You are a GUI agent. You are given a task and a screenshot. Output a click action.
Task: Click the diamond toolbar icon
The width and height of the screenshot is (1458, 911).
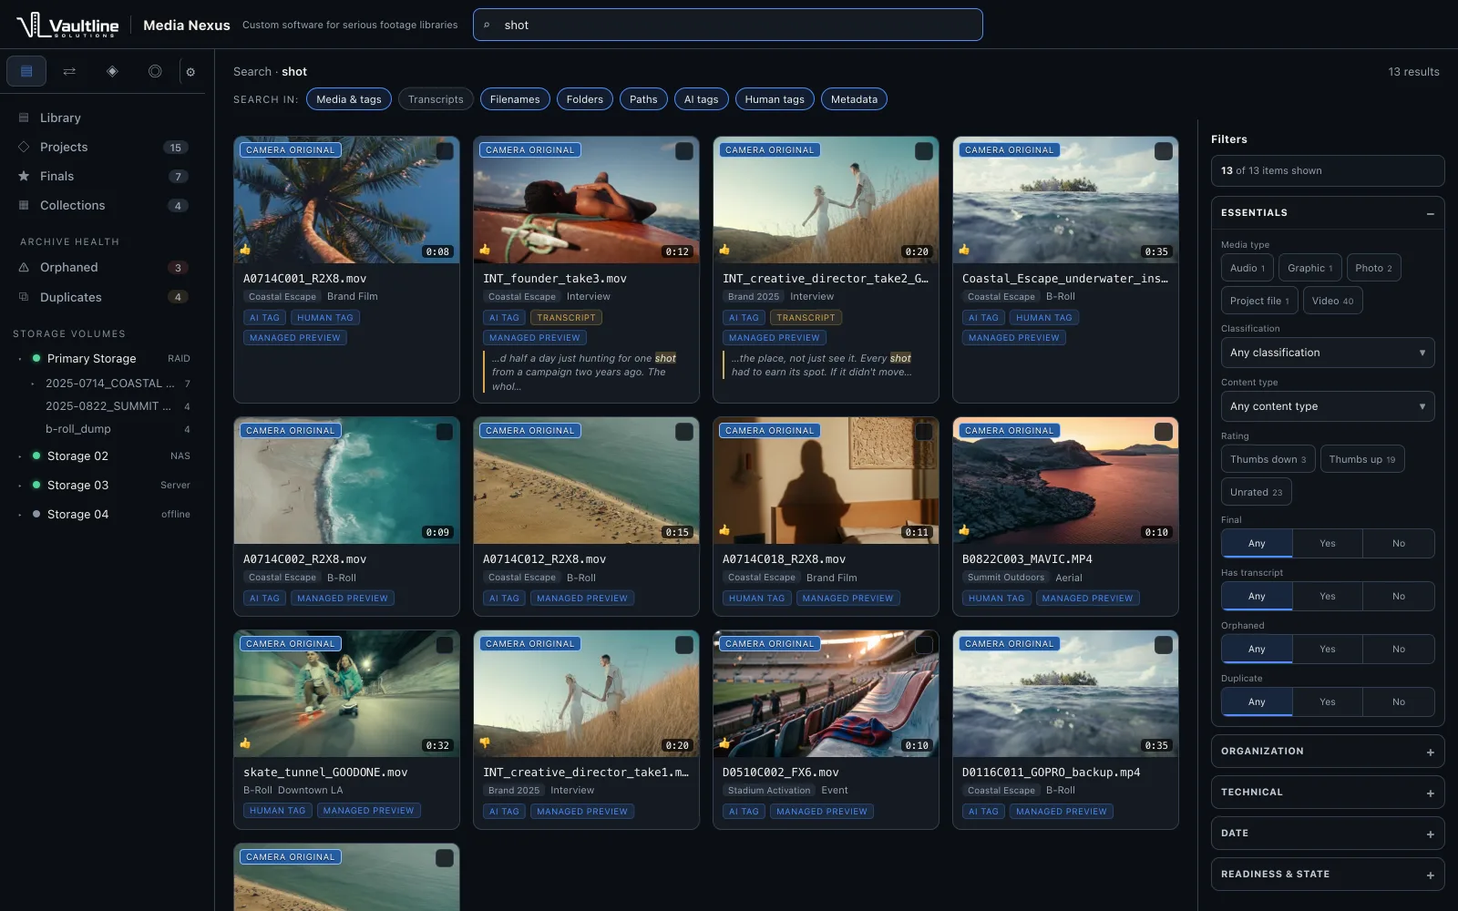(x=112, y=71)
